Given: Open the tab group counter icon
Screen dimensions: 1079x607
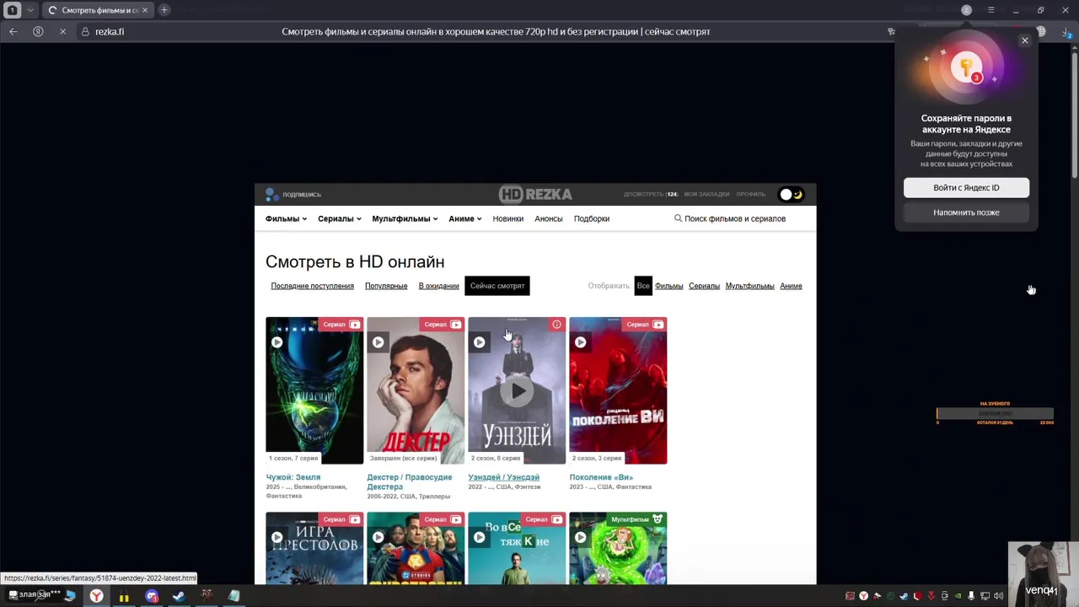Looking at the screenshot, I should tap(13, 10).
